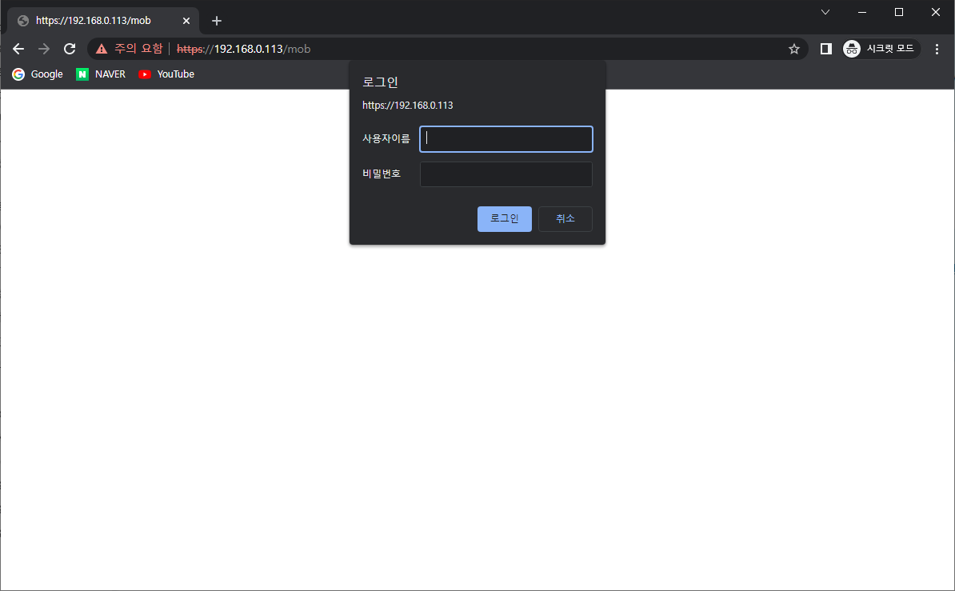Open Chrome three-dot menu
Screen dimensions: 955x591
pyautogui.click(x=937, y=49)
